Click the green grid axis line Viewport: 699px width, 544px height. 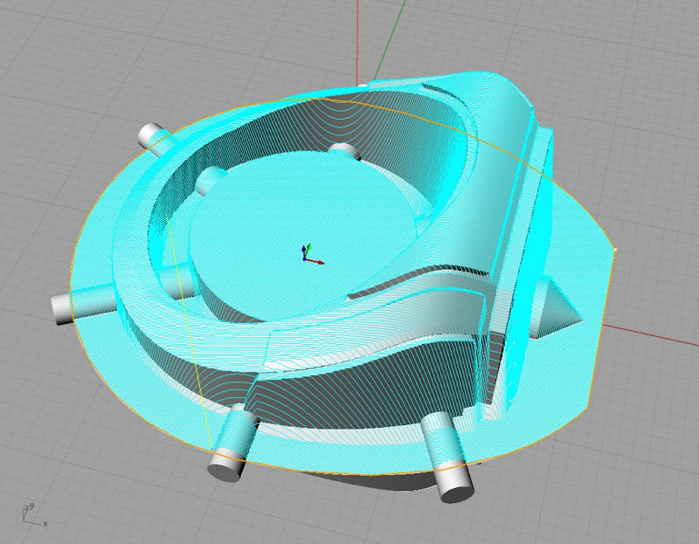(390, 40)
